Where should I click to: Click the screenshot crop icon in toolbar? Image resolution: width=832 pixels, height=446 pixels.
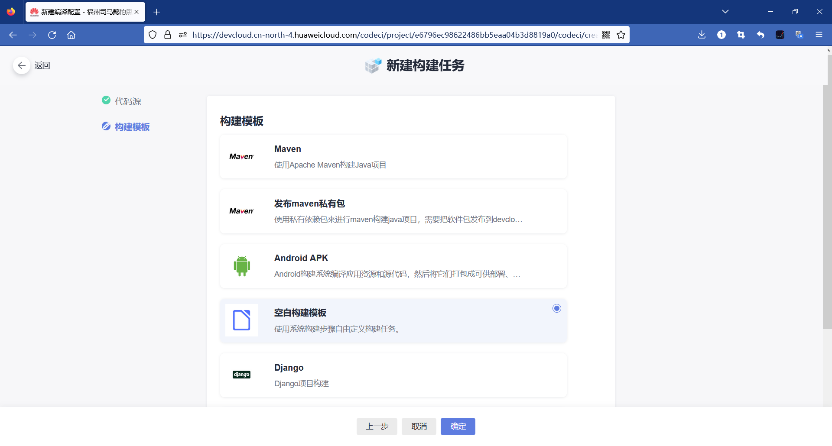741,35
